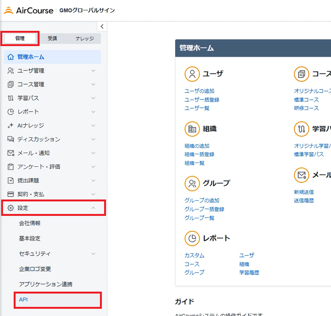
Task: Click the path icon beside 学習パス
Action: [x=11, y=98]
